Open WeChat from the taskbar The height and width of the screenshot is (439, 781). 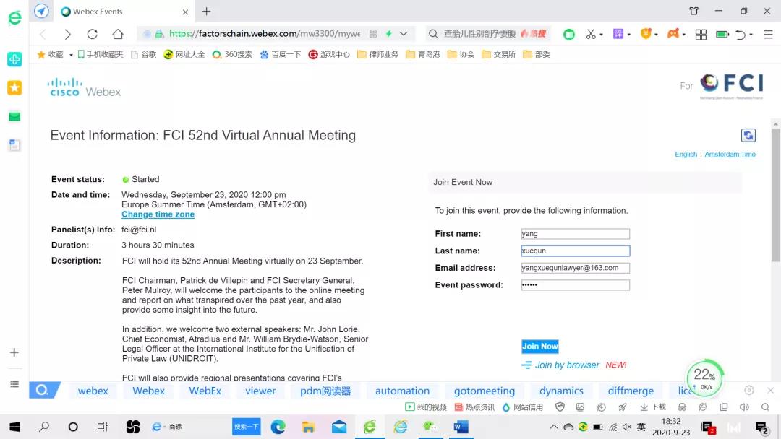click(430, 427)
